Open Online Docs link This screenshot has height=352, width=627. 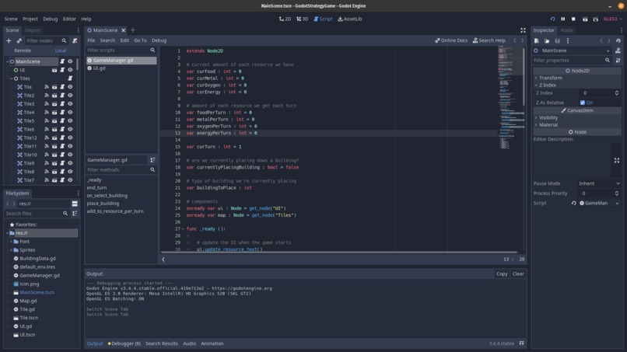451,40
